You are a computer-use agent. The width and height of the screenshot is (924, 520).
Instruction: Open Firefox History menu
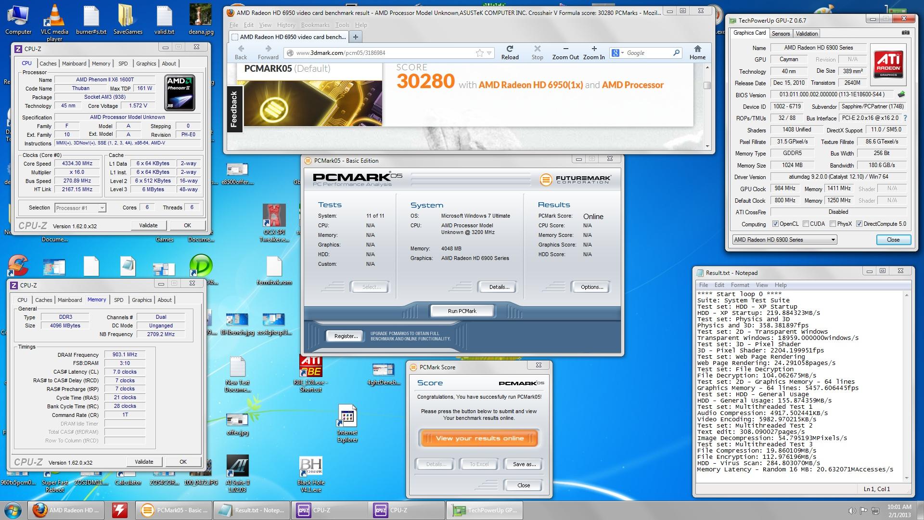click(x=286, y=25)
